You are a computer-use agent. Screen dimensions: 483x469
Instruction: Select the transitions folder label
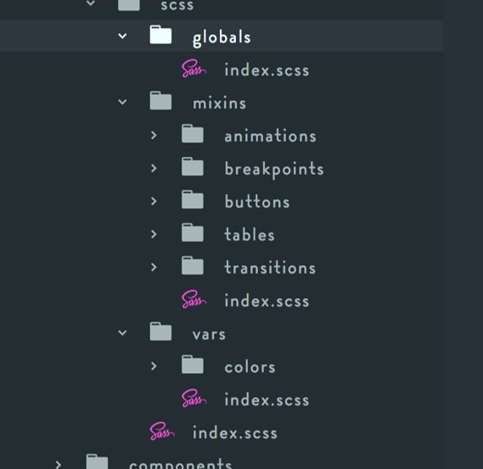(x=270, y=268)
